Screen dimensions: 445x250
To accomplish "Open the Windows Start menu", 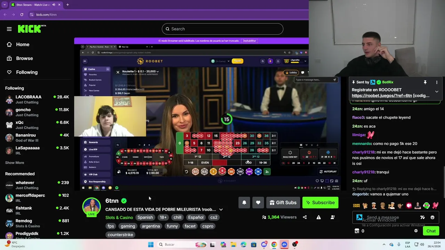I will click(151, 244).
